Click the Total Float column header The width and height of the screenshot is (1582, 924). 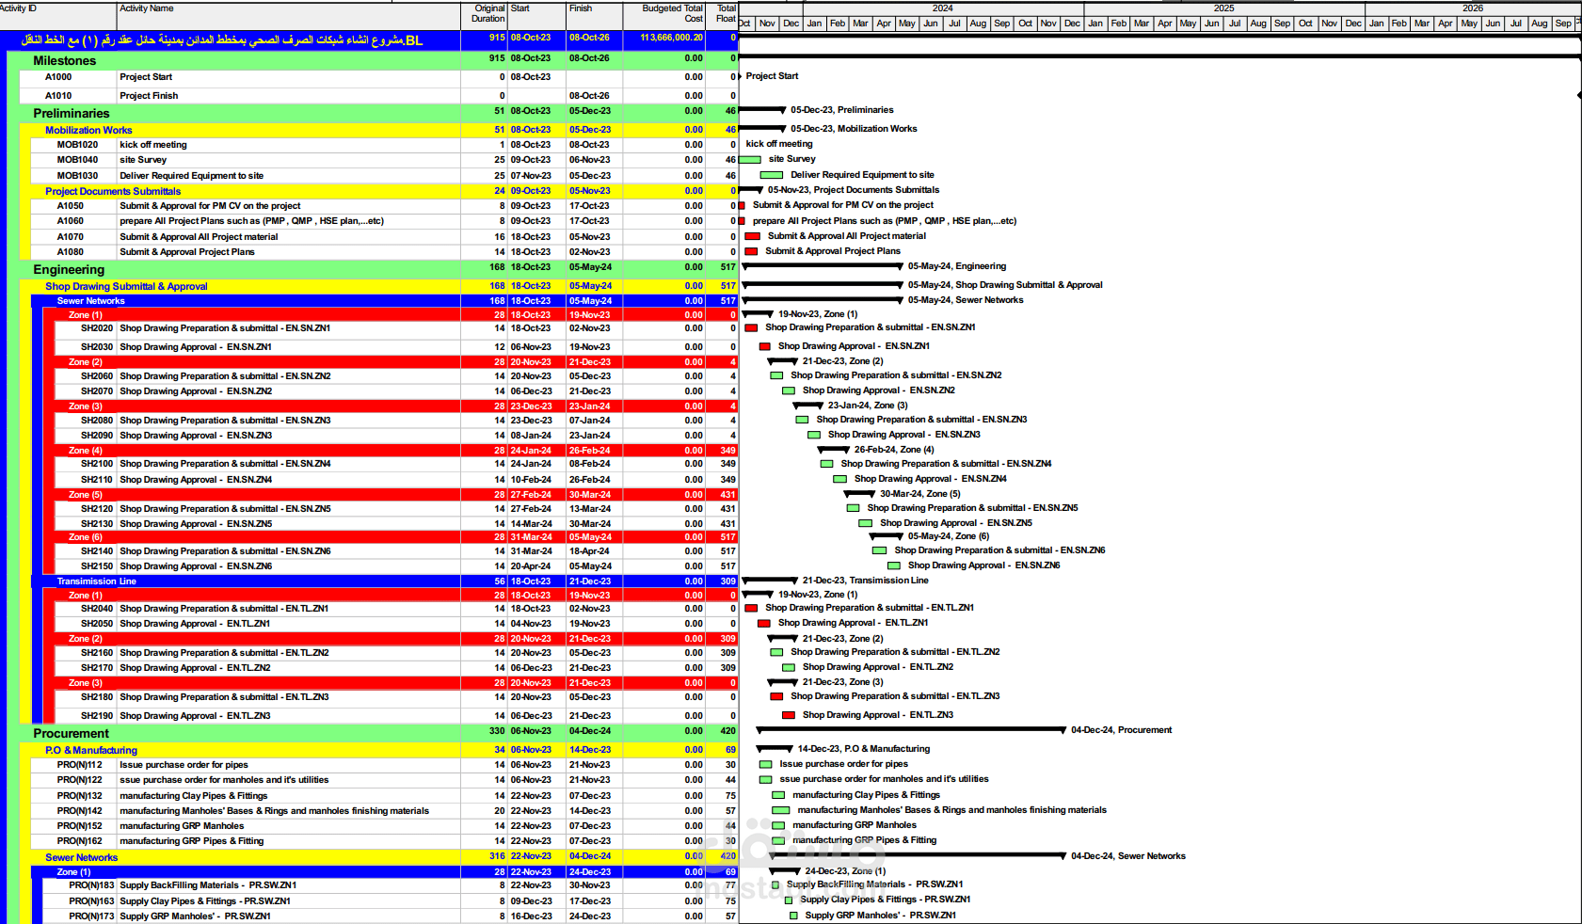(722, 14)
